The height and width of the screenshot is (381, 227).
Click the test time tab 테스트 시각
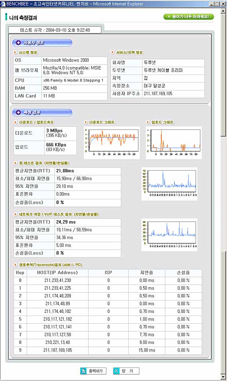55,30
